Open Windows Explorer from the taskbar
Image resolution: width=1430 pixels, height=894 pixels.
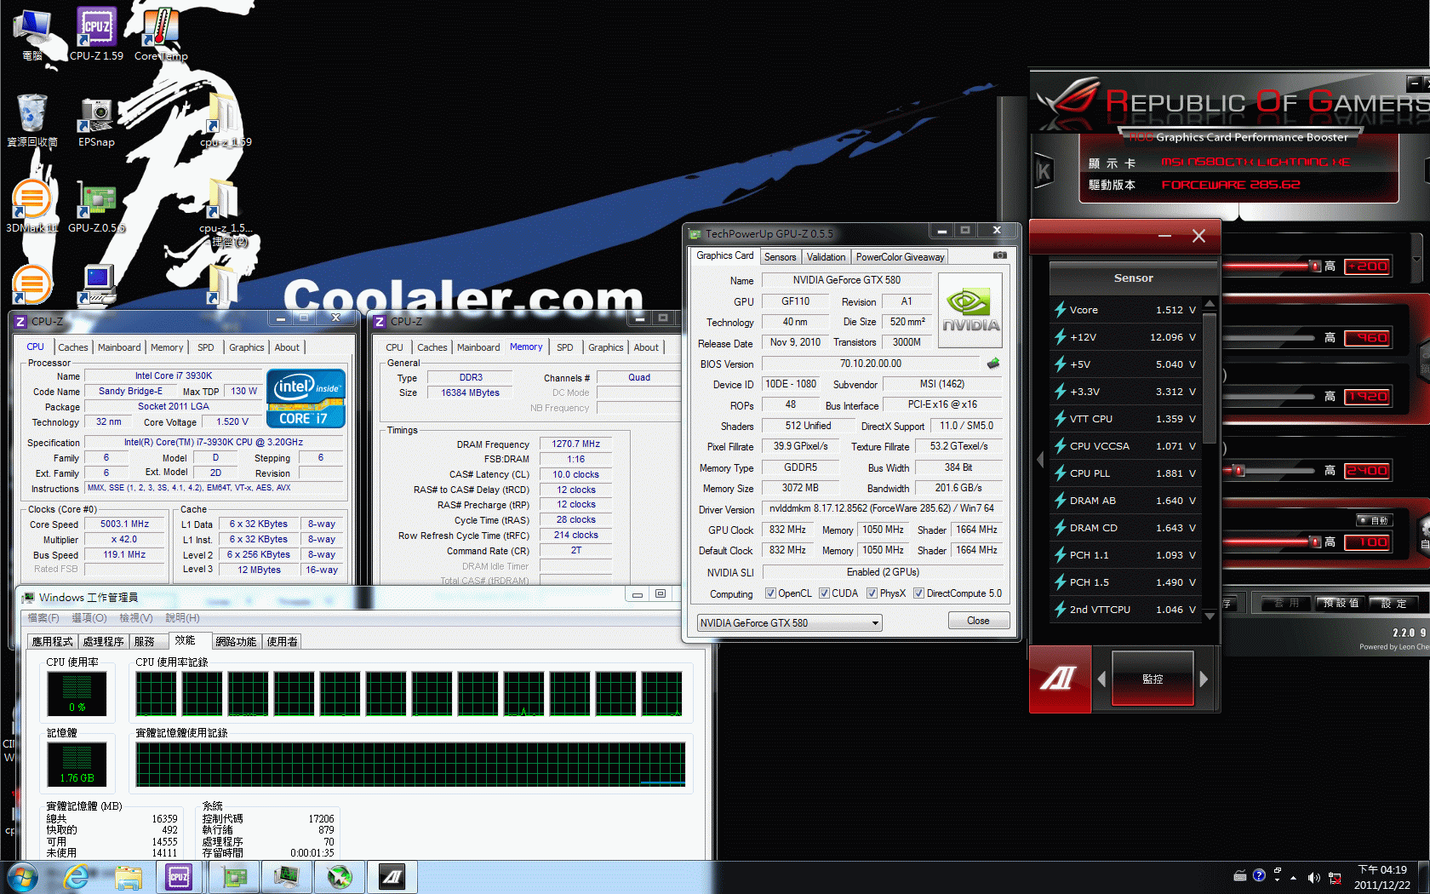(x=128, y=877)
